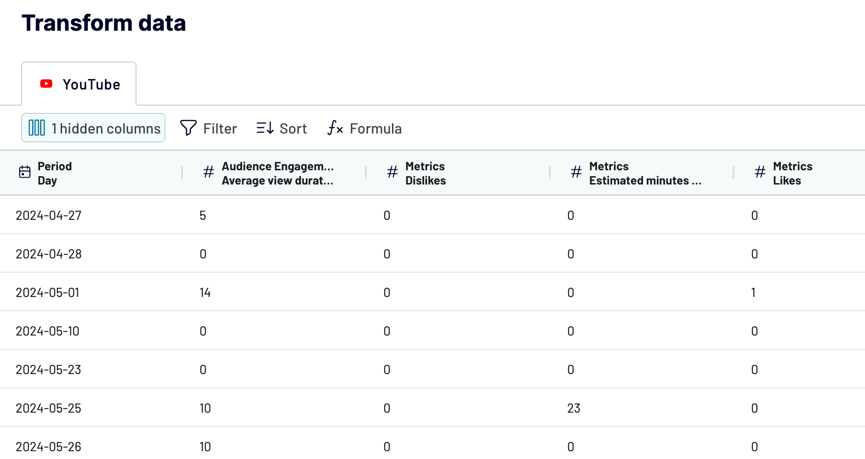Click the Formula fx icon
Viewport: 865px width, 459px height.
tap(335, 128)
